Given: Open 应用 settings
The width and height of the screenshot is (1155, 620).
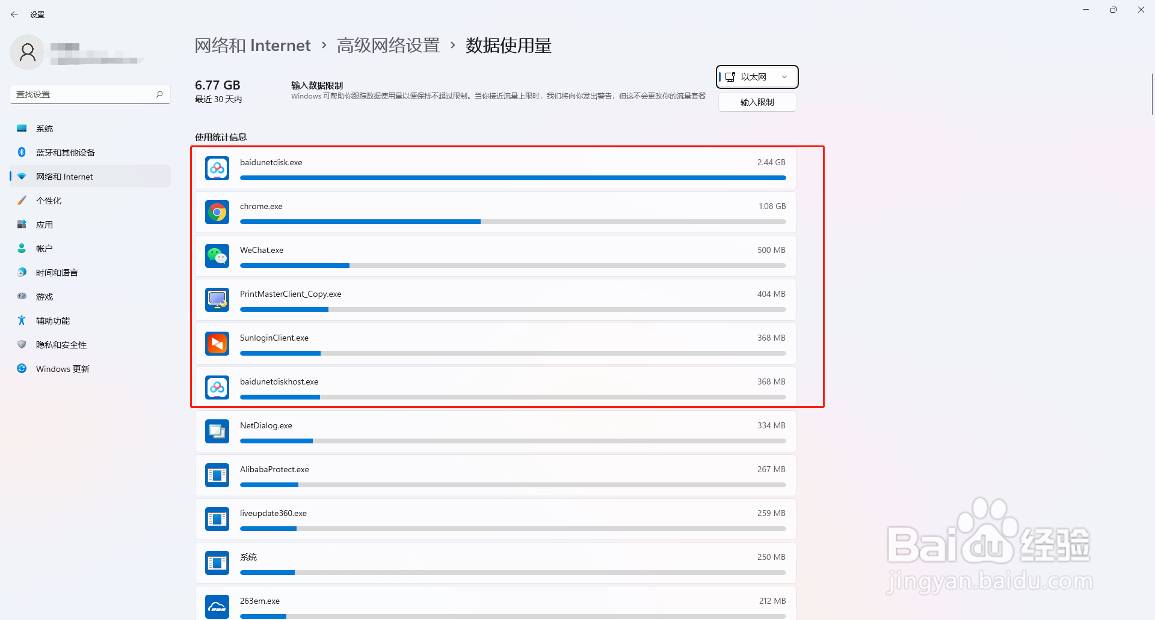Looking at the screenshot, I should coord(90,225).
